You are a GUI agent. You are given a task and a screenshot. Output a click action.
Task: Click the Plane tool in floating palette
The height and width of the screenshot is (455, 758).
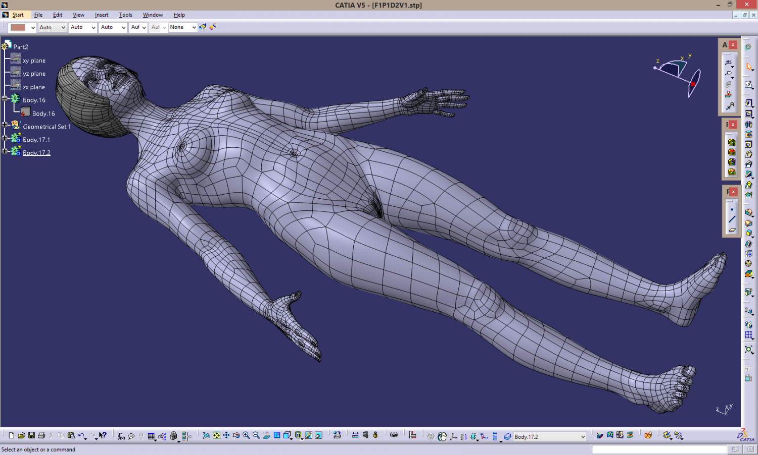click(731, 230)
